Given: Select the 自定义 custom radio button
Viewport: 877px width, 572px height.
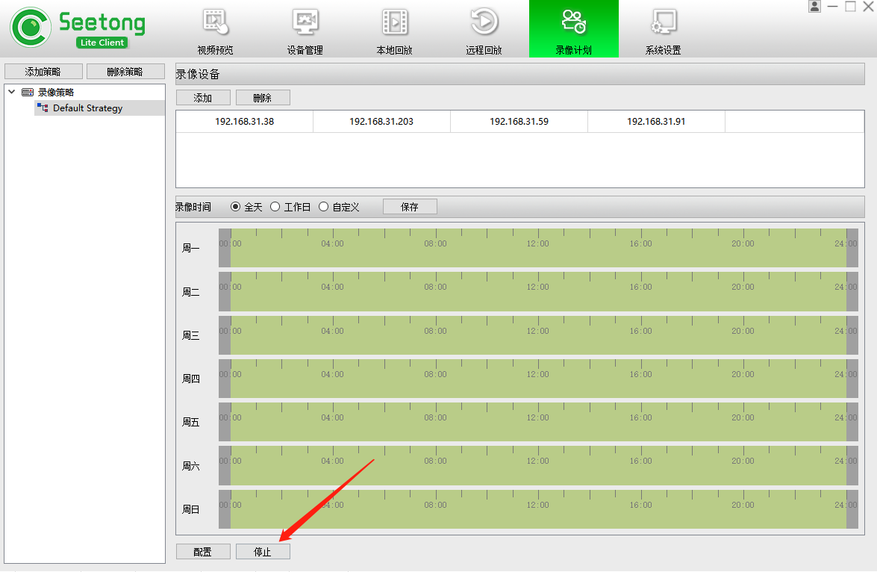Looking at the screenshot, I should point(324,207).
